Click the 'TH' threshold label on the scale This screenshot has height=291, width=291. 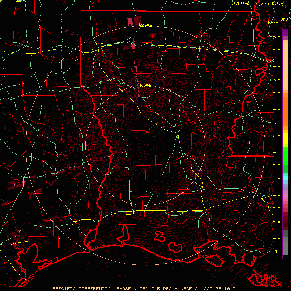point(278,252)
